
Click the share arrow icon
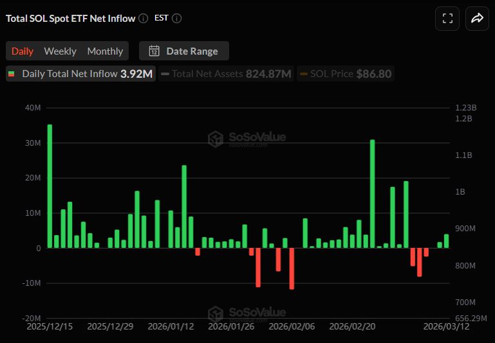[x=477, y=19]
